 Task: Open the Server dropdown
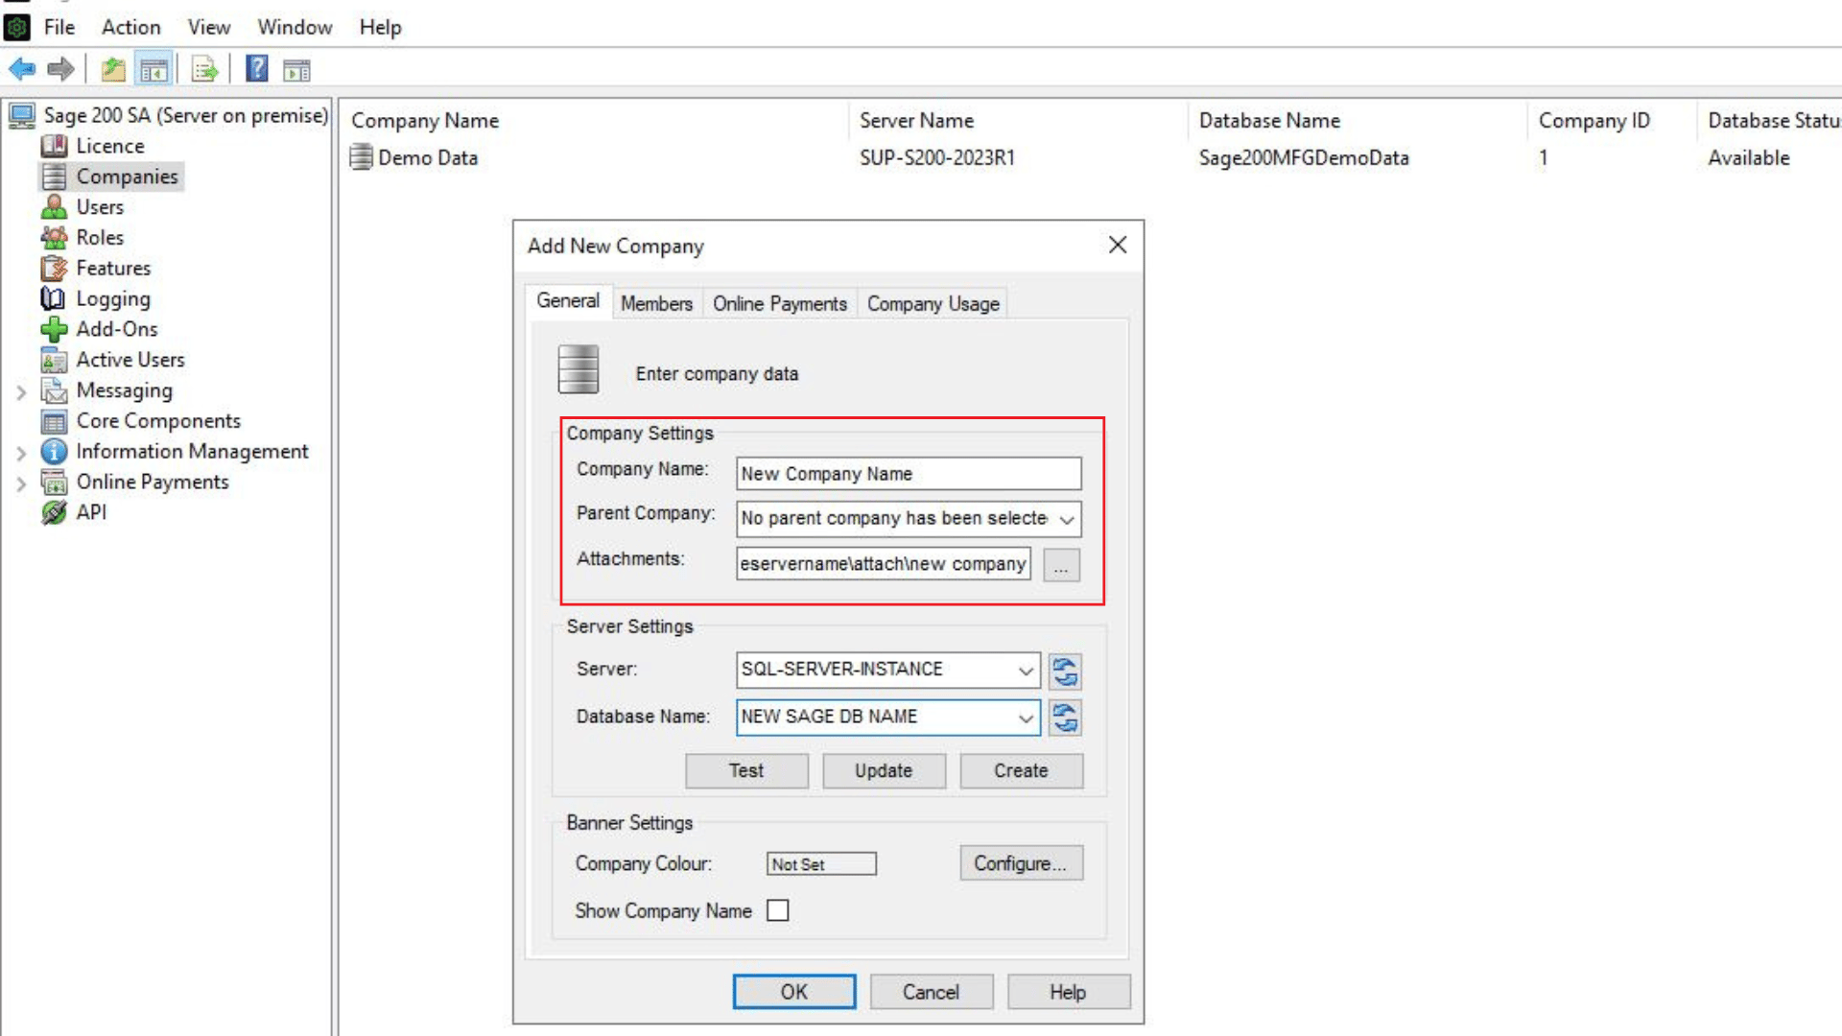click(1026, 670)
